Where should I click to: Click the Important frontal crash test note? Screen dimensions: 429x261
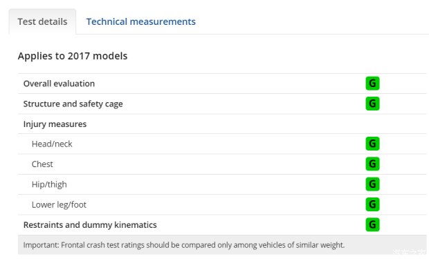(184, 245)
